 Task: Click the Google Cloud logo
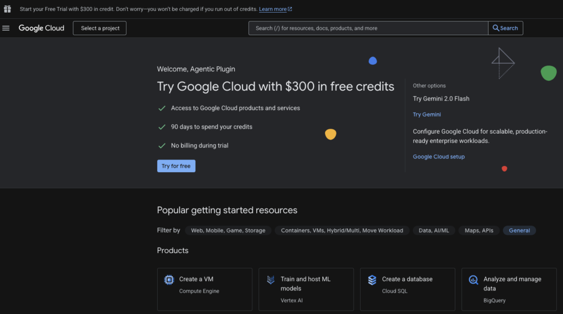pos(41,28)
